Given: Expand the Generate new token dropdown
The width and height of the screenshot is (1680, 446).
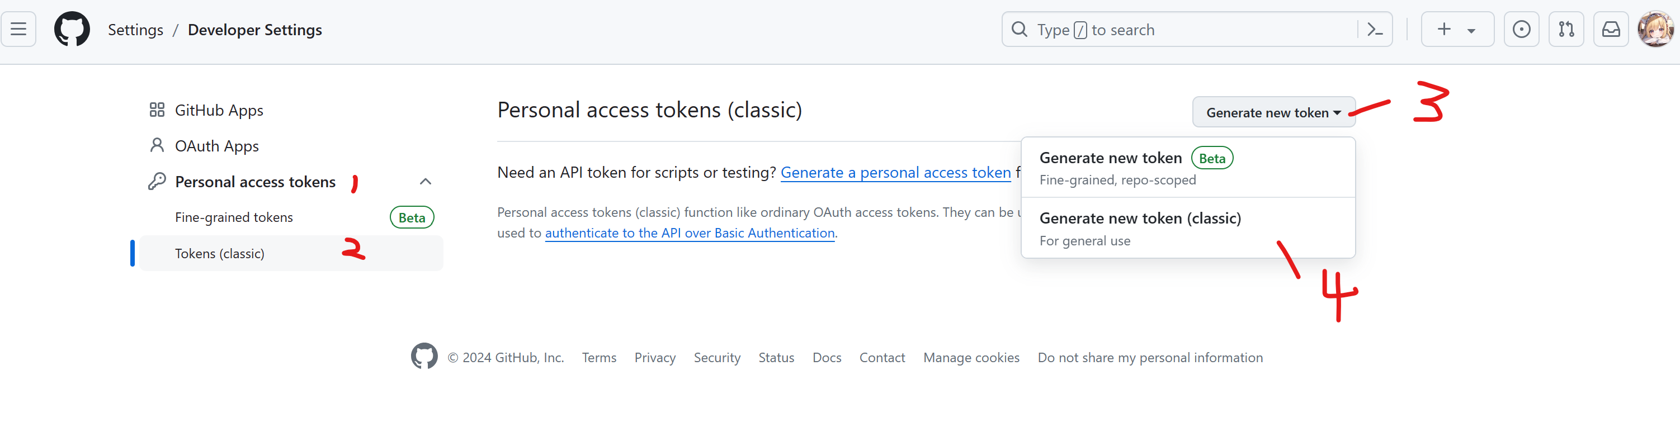Looking at the screenshot, I should pos(1273,112).
